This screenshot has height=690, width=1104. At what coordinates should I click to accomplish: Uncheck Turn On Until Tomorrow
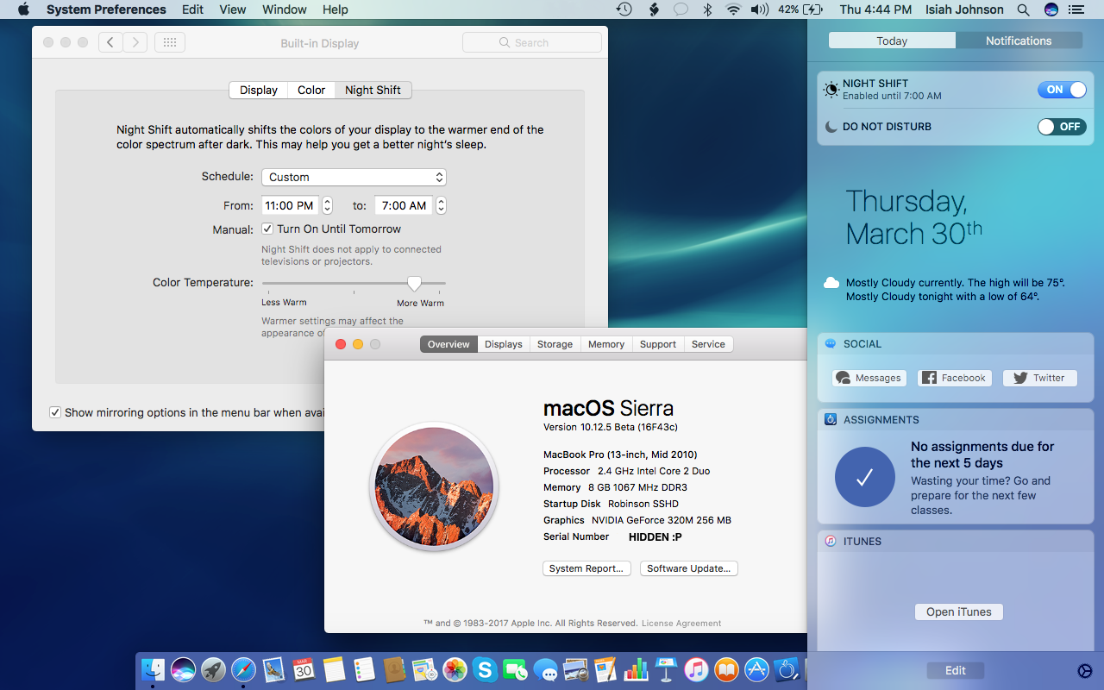pyautogui.click(x=268, y=229)
